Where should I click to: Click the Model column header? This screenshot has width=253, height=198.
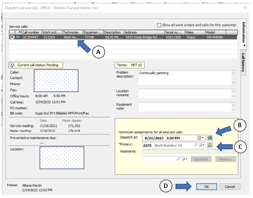[216, 32]
